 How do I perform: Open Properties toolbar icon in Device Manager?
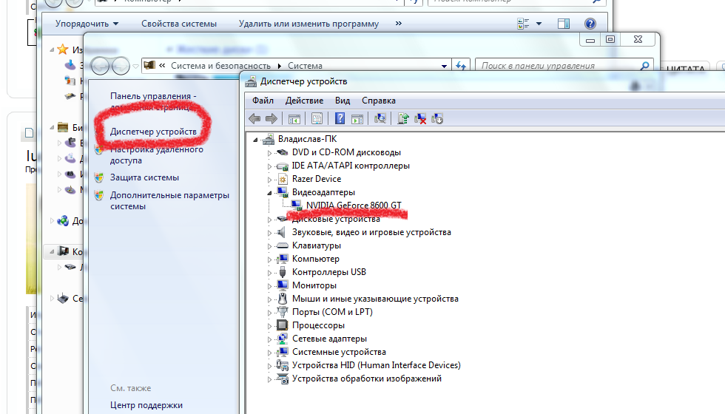317,119
